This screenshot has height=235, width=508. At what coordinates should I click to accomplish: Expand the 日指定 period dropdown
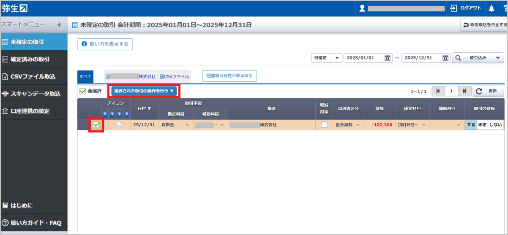coord(337,58)
